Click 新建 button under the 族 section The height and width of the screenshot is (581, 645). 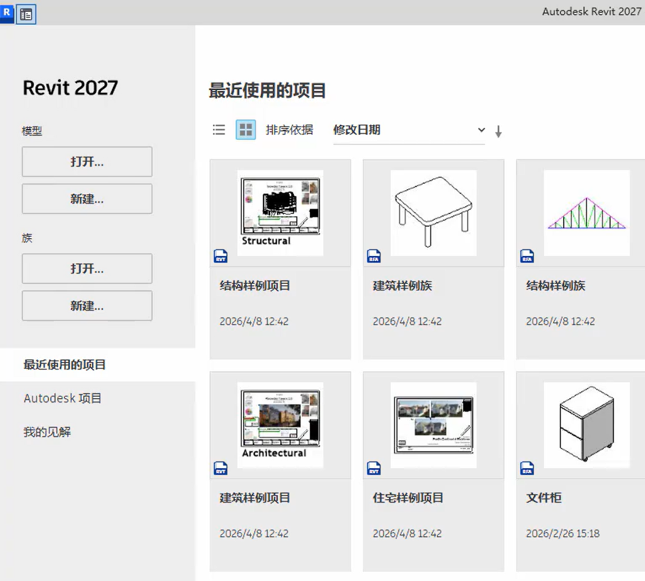pos(87,306)
